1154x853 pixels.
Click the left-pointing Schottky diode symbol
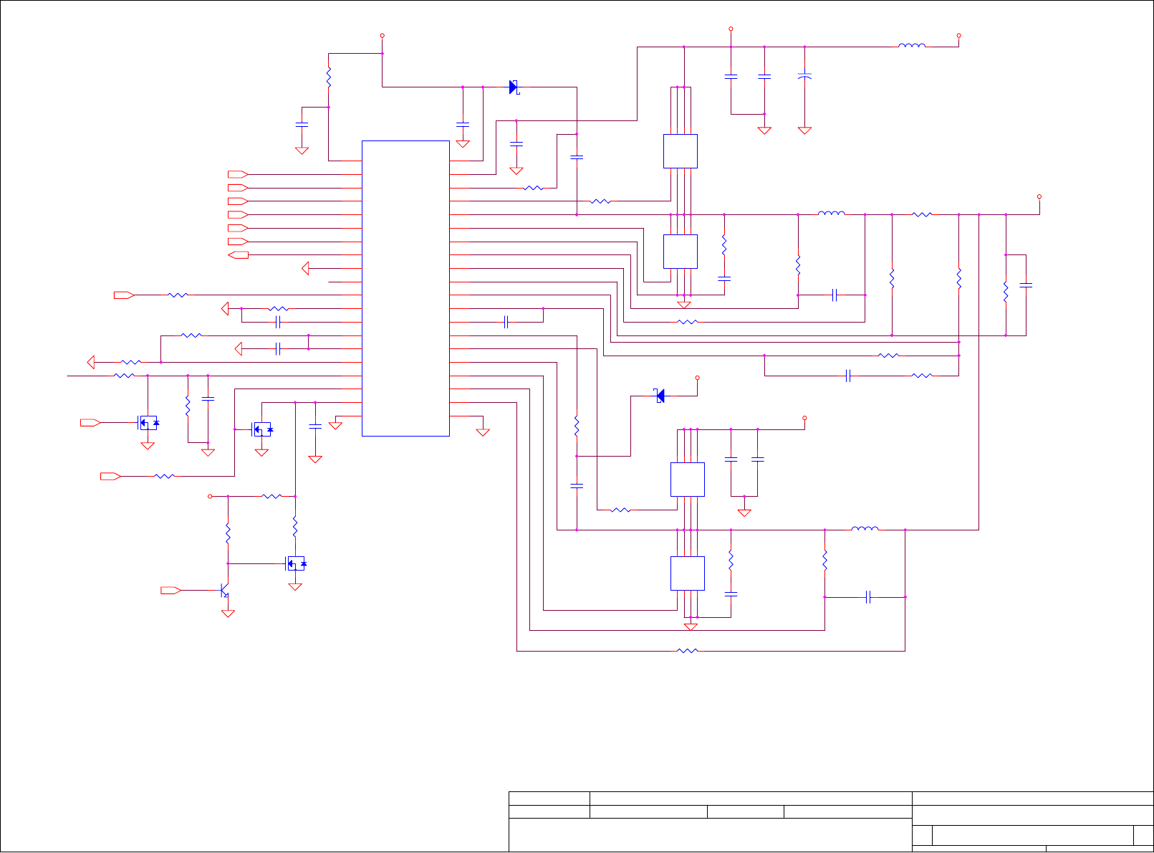(659, 396)
